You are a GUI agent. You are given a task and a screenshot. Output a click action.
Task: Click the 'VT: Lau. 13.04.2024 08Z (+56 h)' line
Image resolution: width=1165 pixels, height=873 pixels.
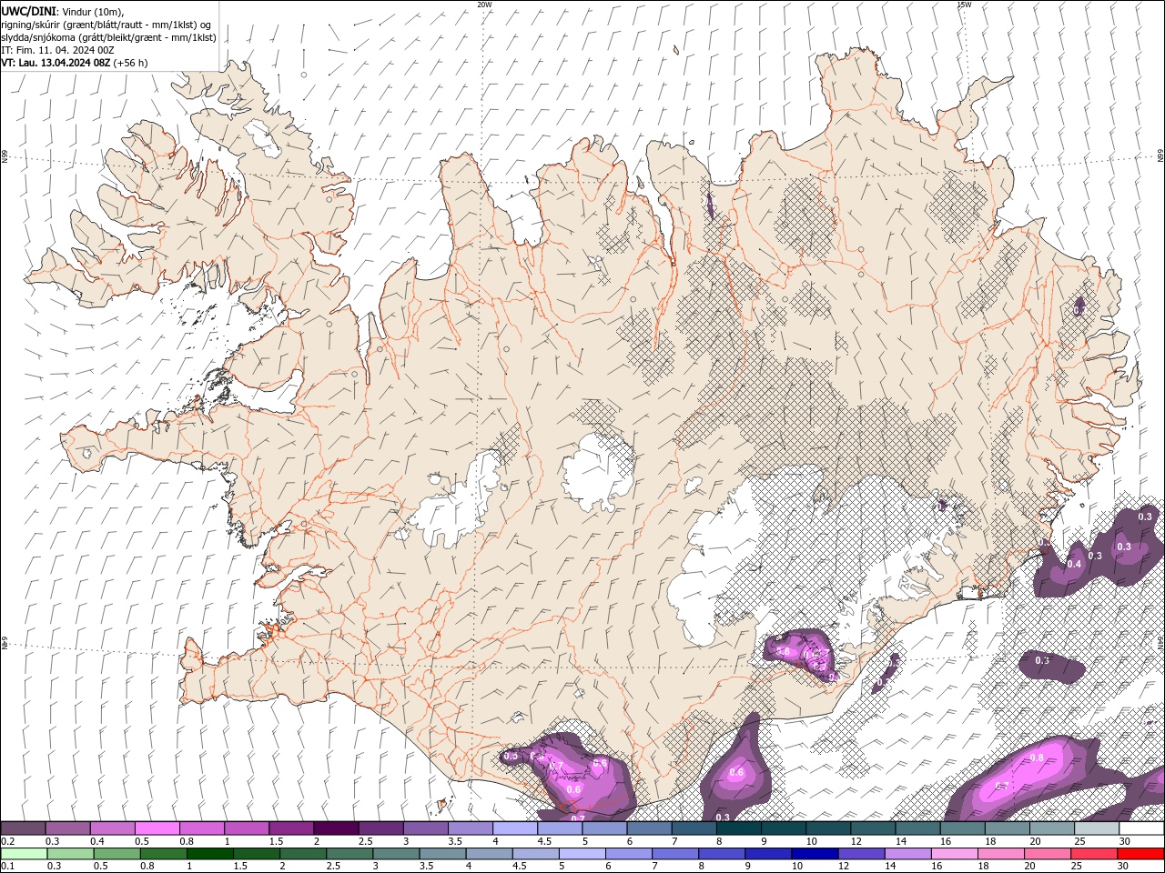click(x=75, y=63)
